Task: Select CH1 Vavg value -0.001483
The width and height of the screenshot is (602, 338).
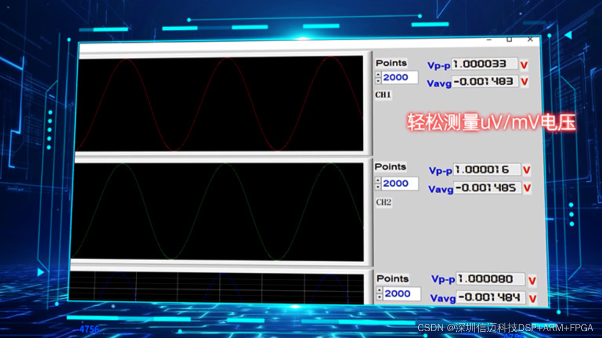Action: click(485, 81)
